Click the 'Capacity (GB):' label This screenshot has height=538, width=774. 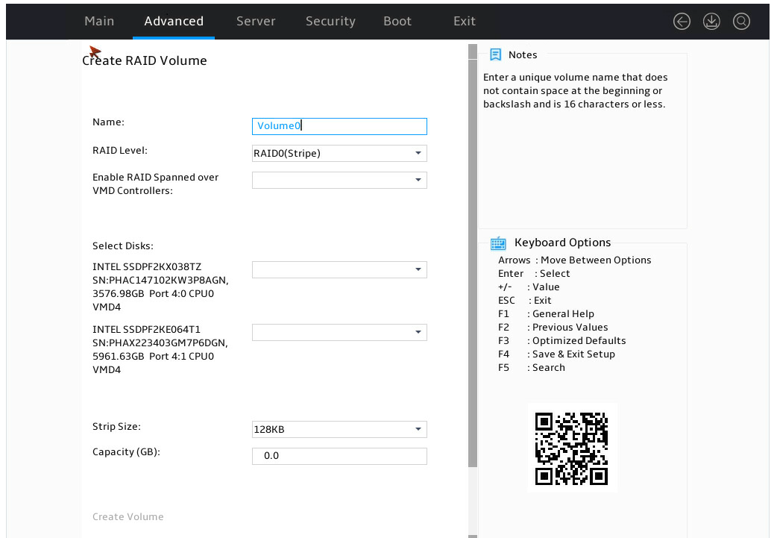pos(126,452)
